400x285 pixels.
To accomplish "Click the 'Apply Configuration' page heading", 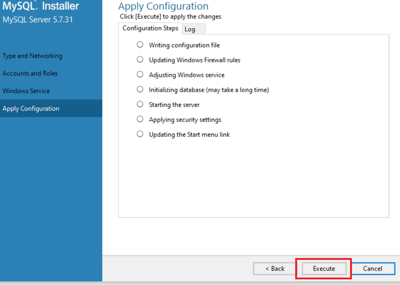I will [x=163, y=6].
